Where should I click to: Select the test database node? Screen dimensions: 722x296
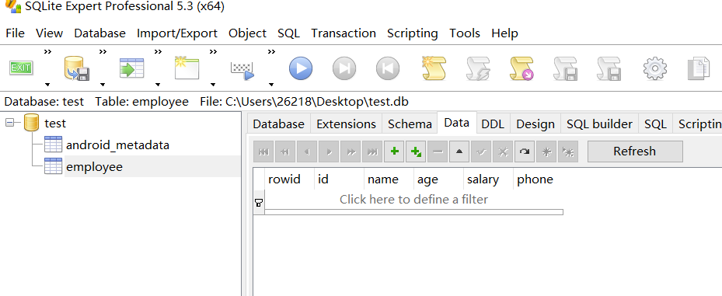55,124
